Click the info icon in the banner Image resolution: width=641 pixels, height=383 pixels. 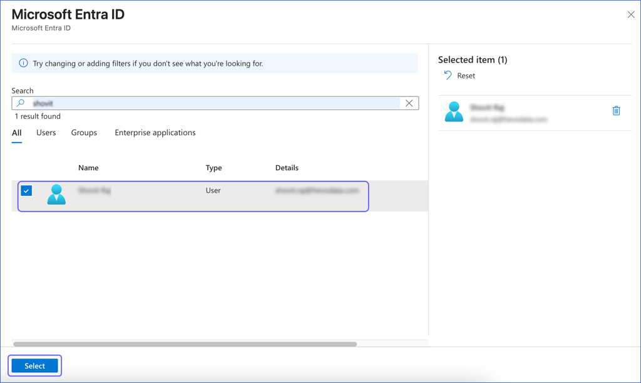[23, 63]
